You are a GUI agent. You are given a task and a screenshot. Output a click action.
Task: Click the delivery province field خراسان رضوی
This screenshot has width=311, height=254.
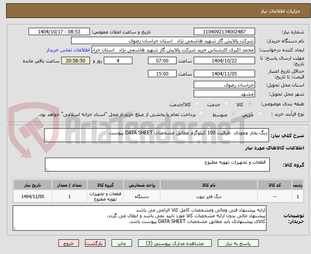[224, 85]
